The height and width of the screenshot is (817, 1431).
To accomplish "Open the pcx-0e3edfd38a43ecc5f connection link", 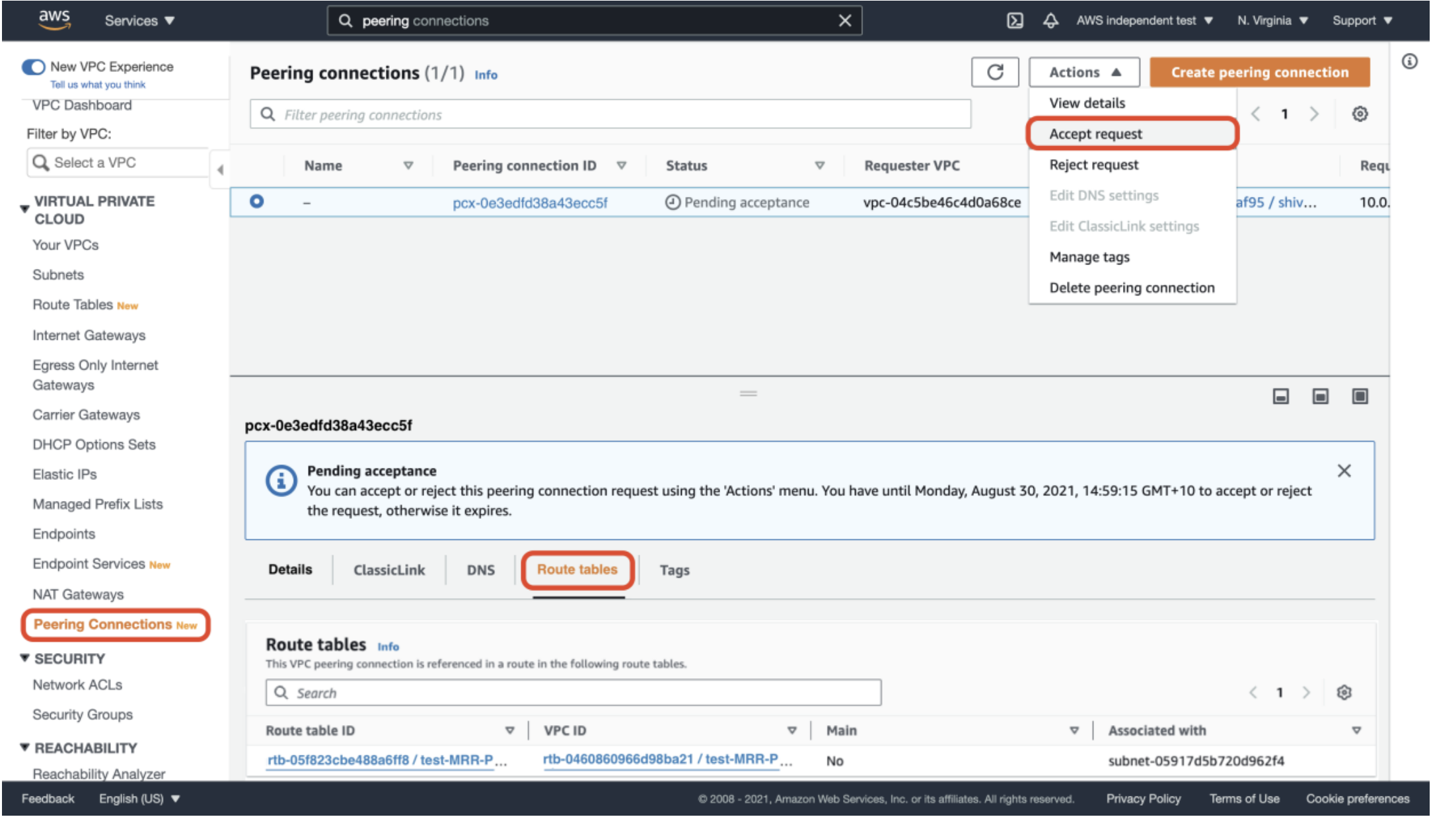I will pos(530,203).
